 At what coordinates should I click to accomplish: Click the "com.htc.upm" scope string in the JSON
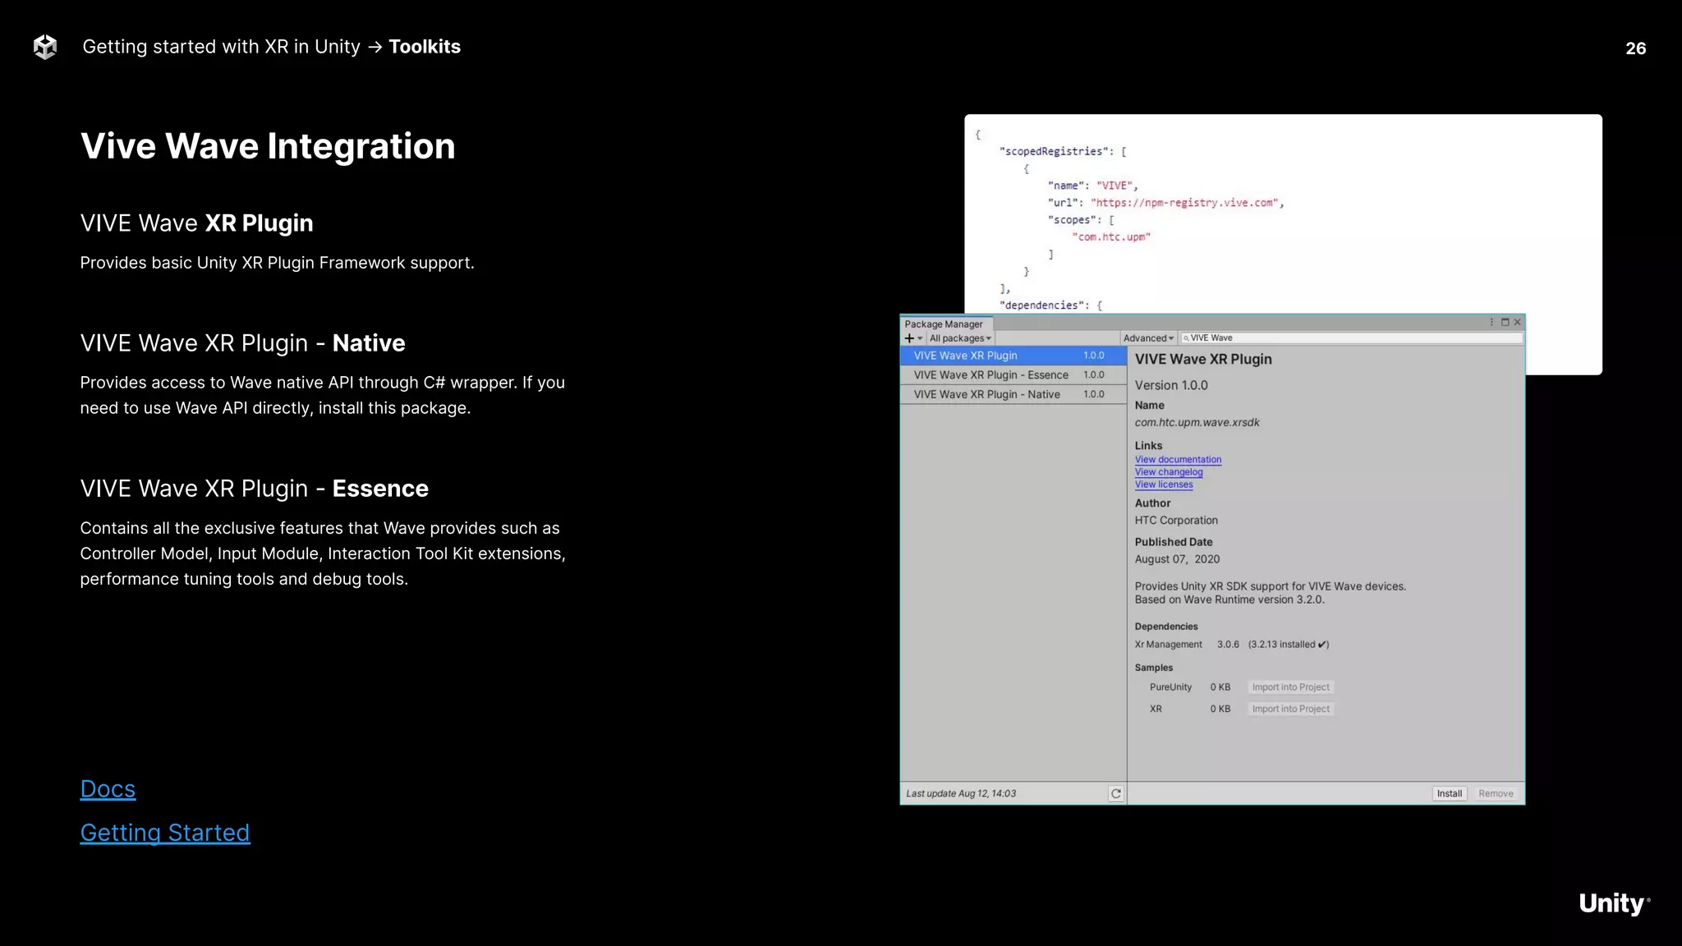click(x=1111, y=237)
